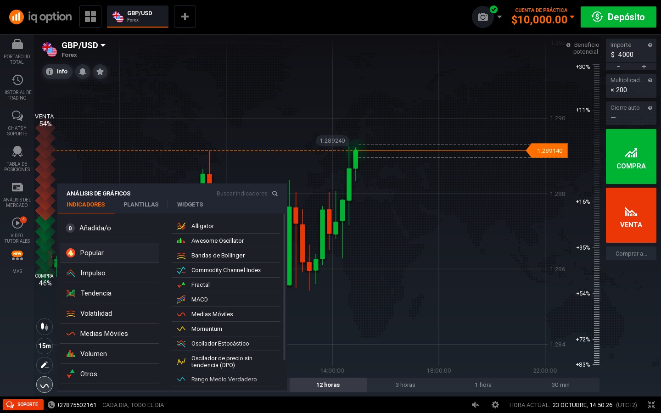Open the asset grid layout icon
Image resolution: width=661 pixels, height=413 pixels.
pyautogui.click(x=90, y=17)
